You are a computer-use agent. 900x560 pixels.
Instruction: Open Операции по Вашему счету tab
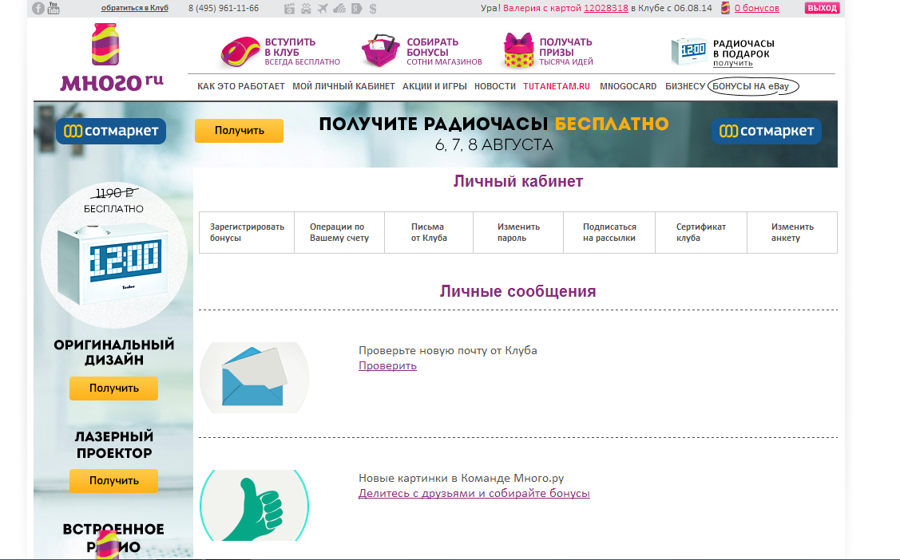pyautogui.click(x=339, y=232)
